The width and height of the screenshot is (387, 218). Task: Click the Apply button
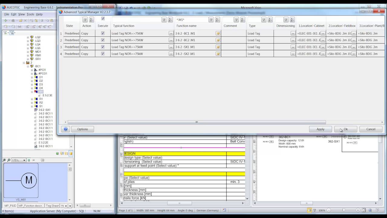[x=320, y=129]
